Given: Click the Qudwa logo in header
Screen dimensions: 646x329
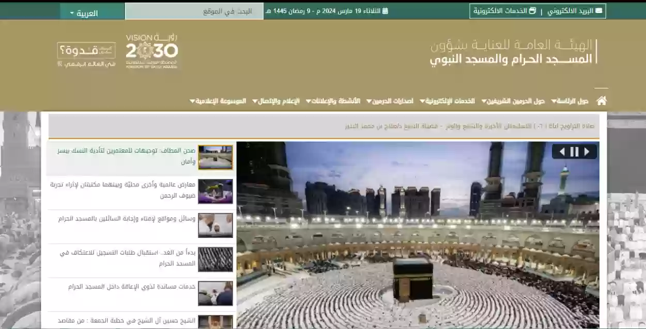Looking at the screenshot, I should [x=86, y=54].
